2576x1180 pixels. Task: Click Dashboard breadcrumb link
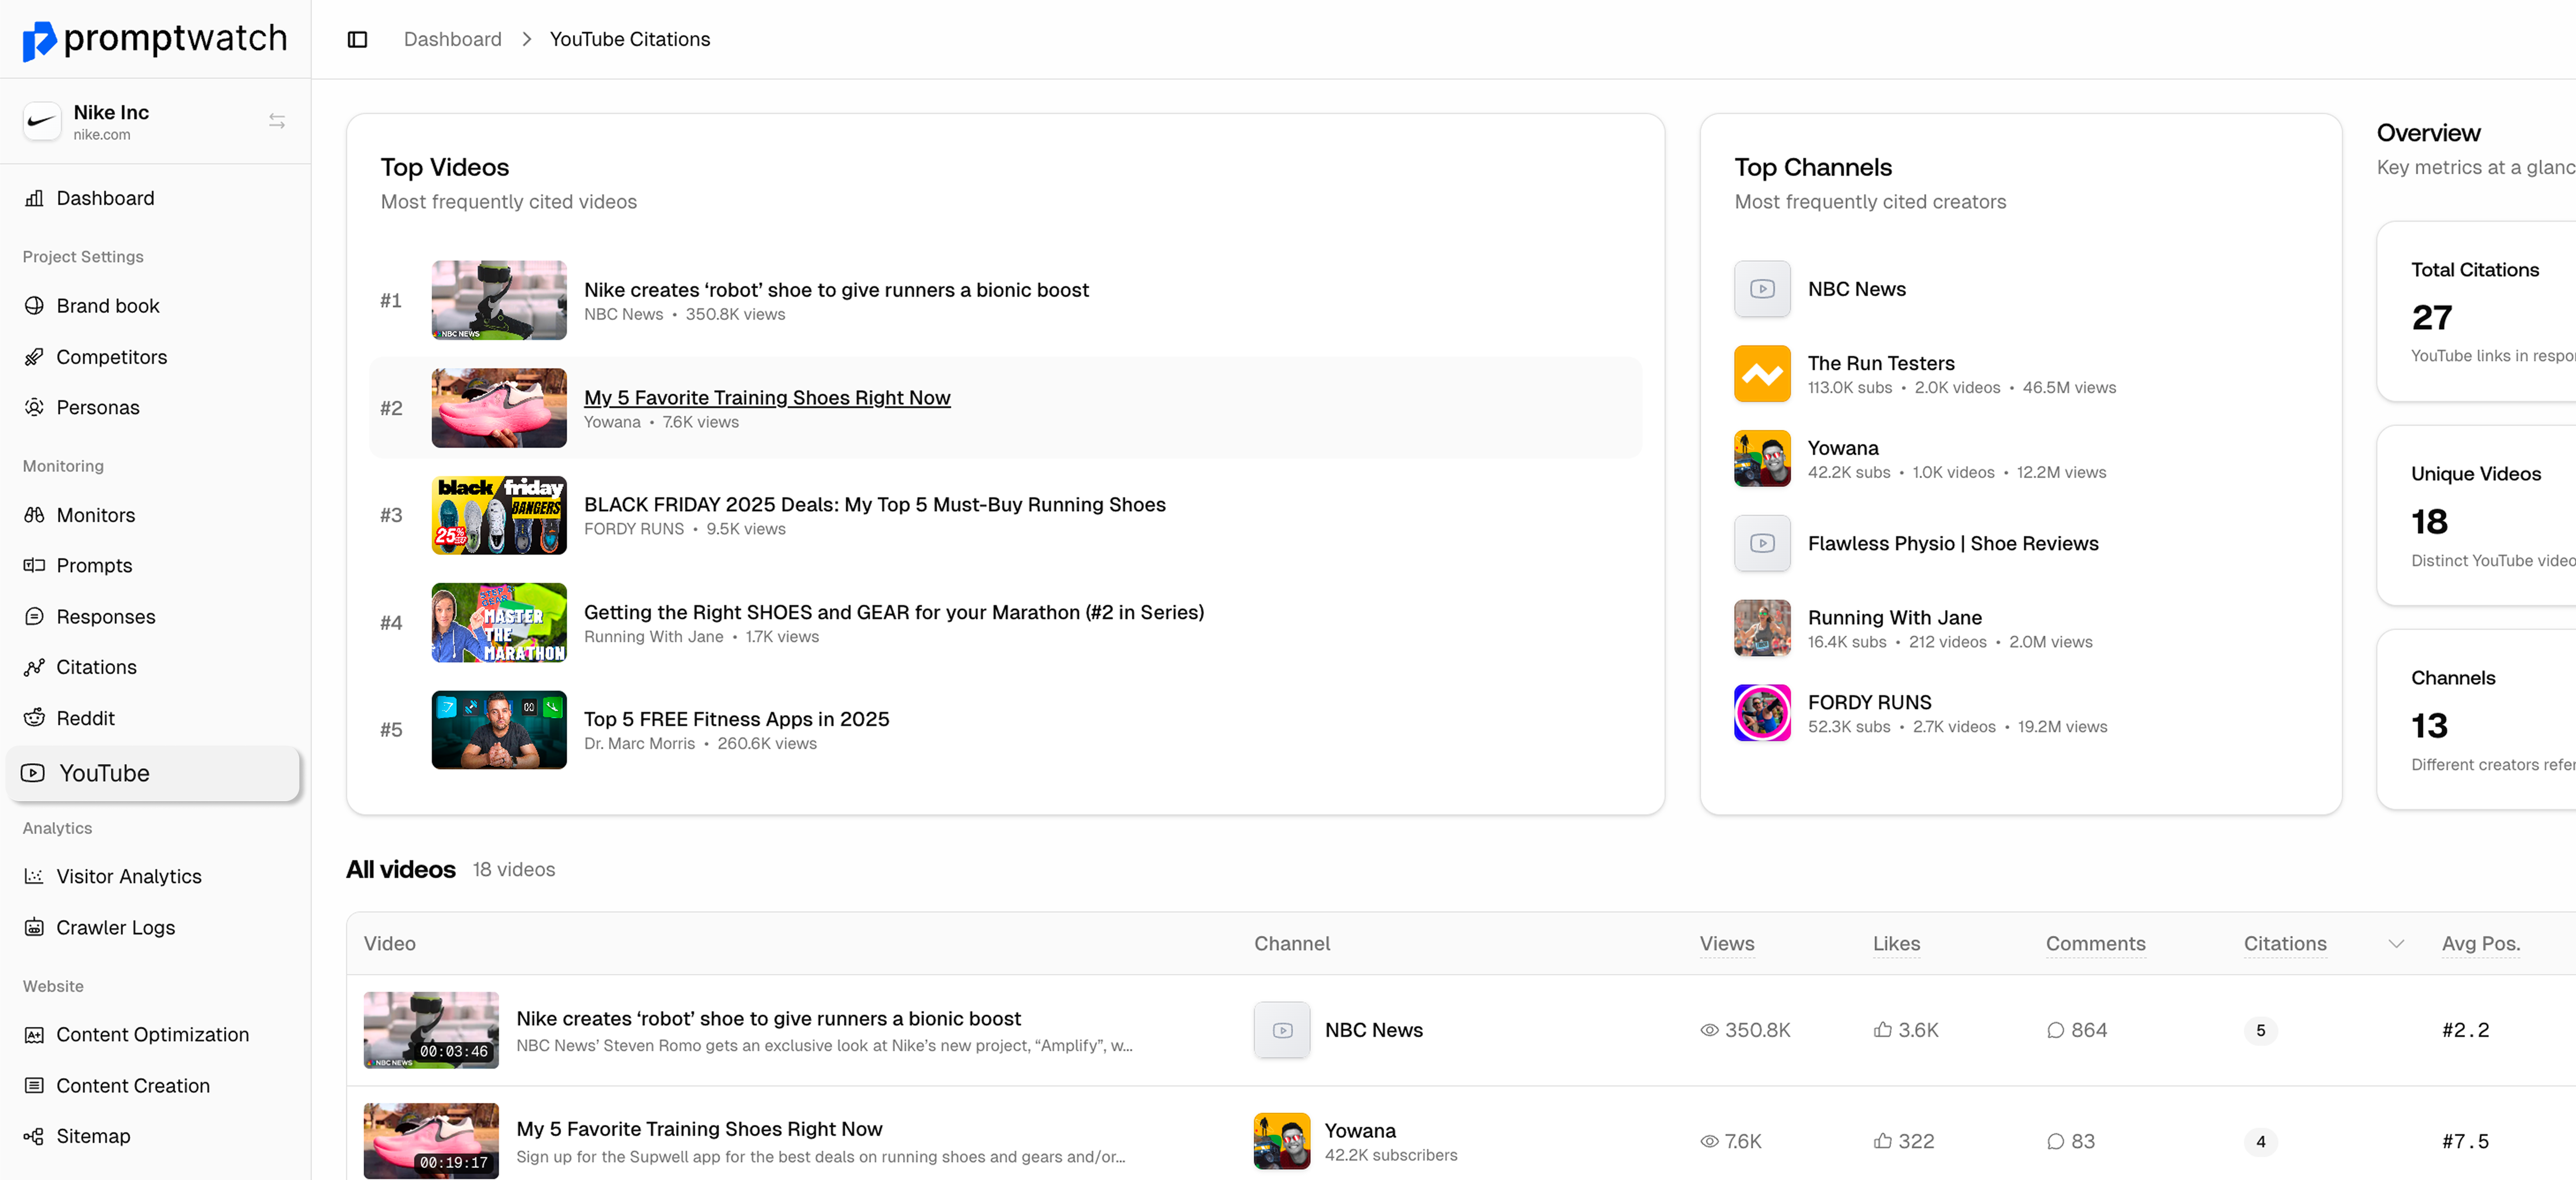452,39
